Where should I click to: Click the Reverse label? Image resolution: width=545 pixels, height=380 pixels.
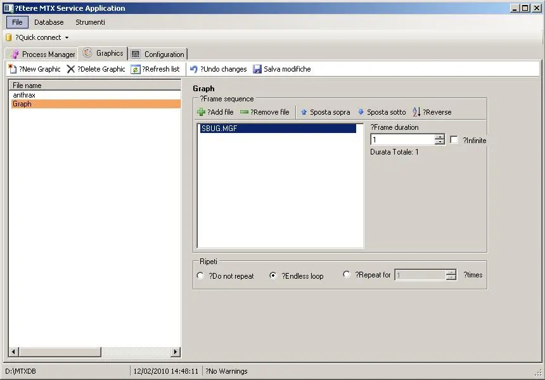coord(437,112)
